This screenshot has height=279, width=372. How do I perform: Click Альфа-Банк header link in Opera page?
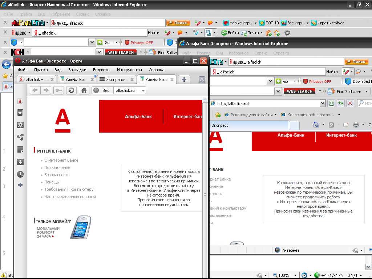pyautogui.click(x=138, y=117)
